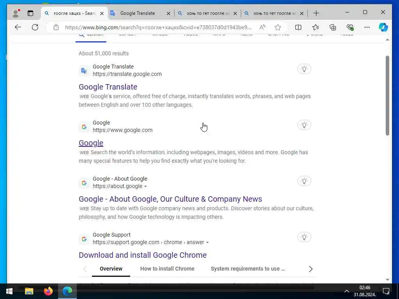
Task: Go back with the back arrow
Action: tap(18, 27)
